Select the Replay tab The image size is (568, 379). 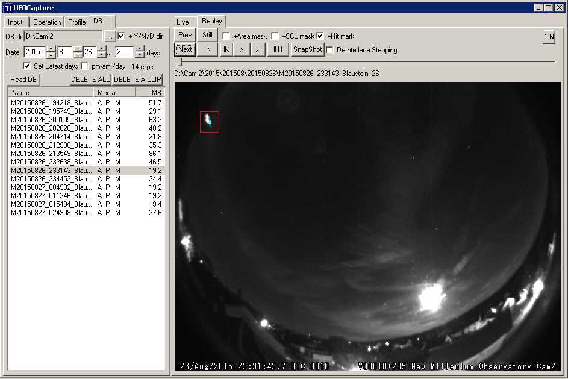(212, 21)
